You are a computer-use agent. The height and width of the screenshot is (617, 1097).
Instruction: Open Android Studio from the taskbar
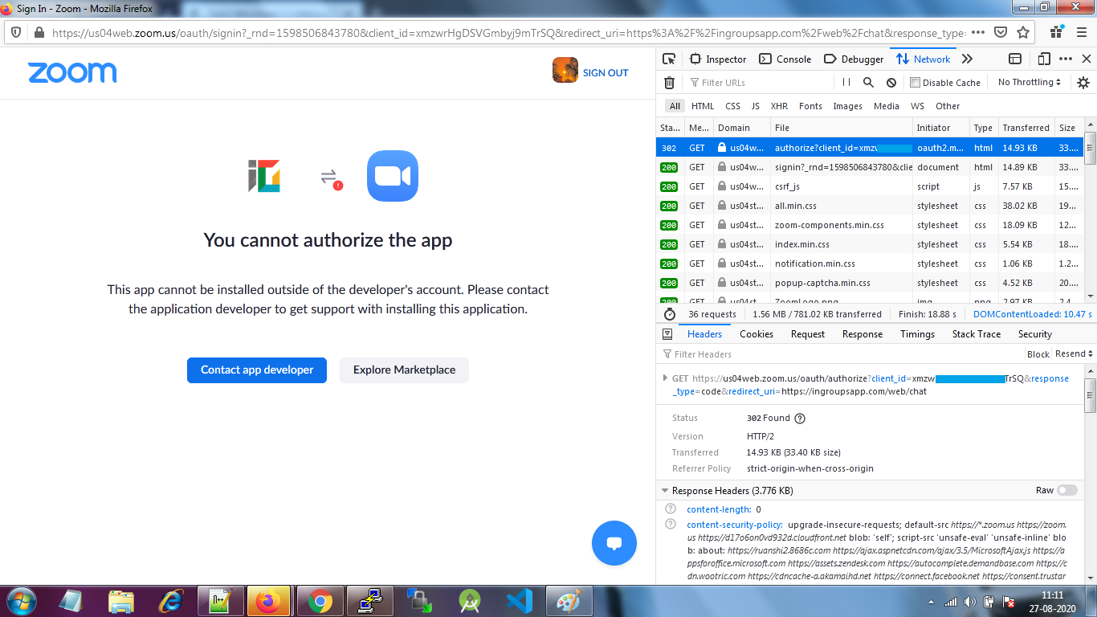470,601
